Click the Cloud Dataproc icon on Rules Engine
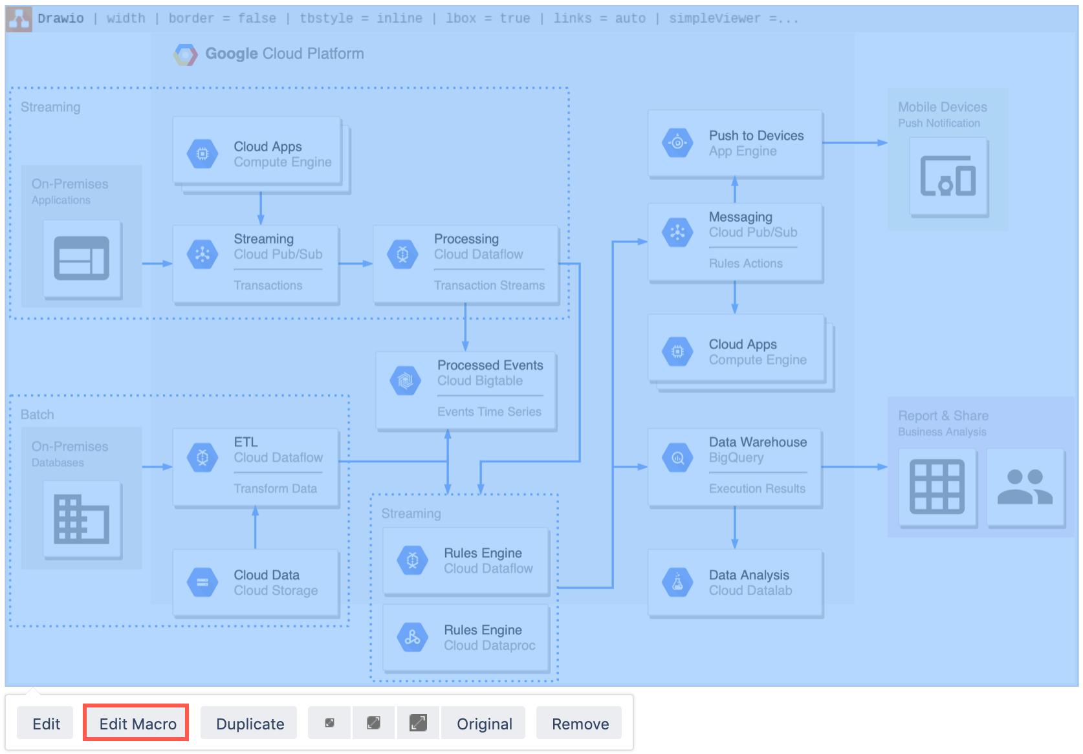Screen dimensions: 1083x754 point(412,637)
